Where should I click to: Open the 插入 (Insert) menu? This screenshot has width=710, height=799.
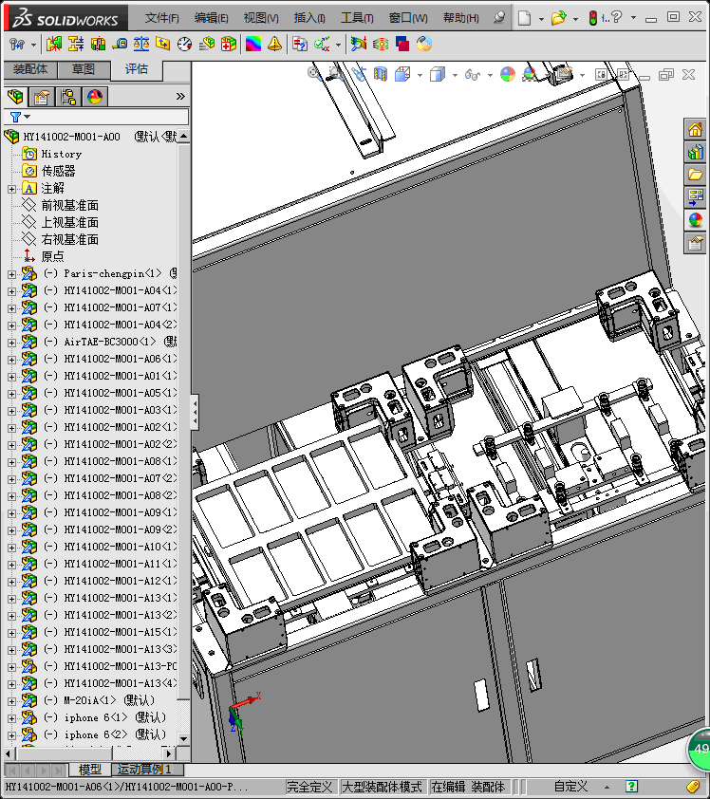pos(309,17)
